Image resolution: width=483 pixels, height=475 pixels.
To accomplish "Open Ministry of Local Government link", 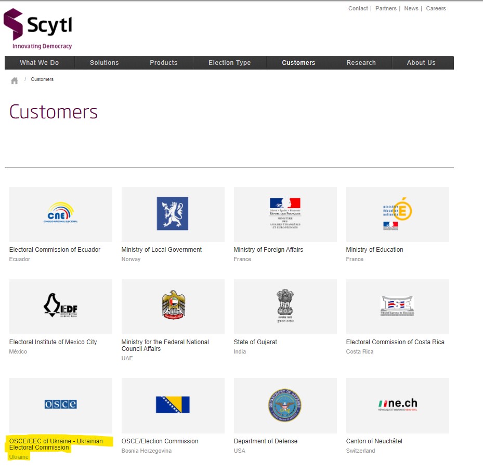I will [161, 250].
